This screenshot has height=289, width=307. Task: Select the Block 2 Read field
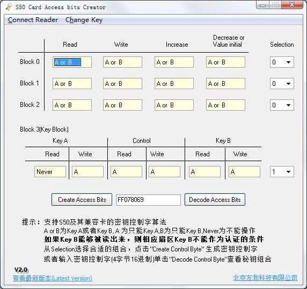tap(72, 105)
